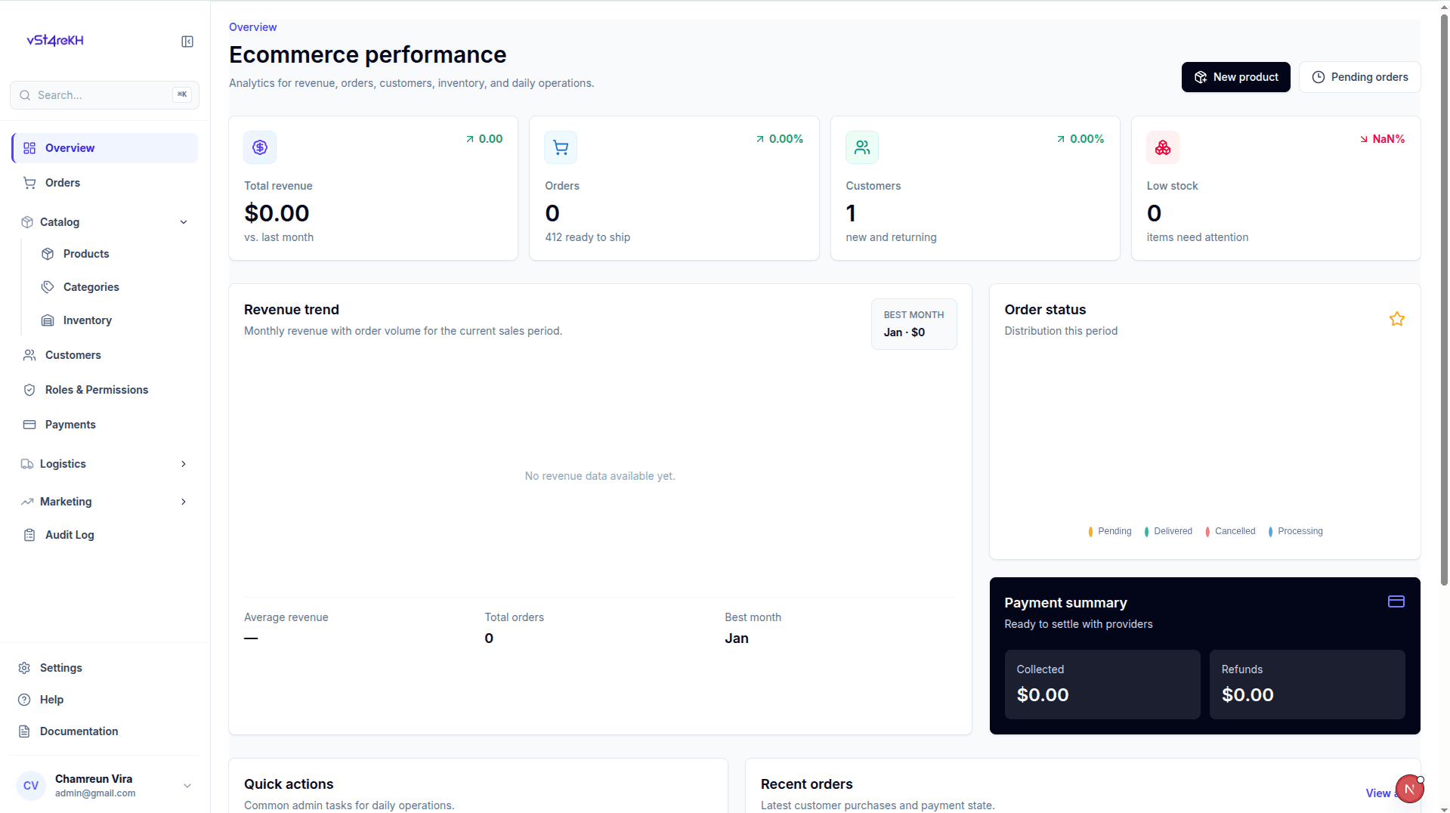
Task: Click the Orders cart icon in card
Action: (x=561, y=147)
